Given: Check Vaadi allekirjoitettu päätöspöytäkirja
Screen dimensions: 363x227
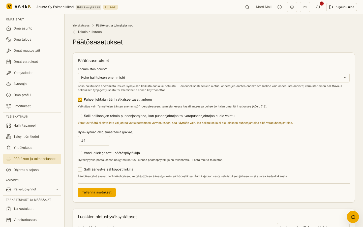Looking at the screenshot, I should [80, 153].
